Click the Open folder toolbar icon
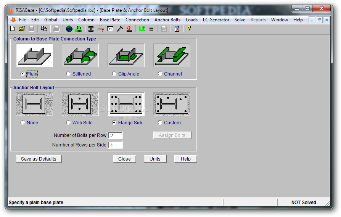The image size is (341, 217). (x=22, y=29)
